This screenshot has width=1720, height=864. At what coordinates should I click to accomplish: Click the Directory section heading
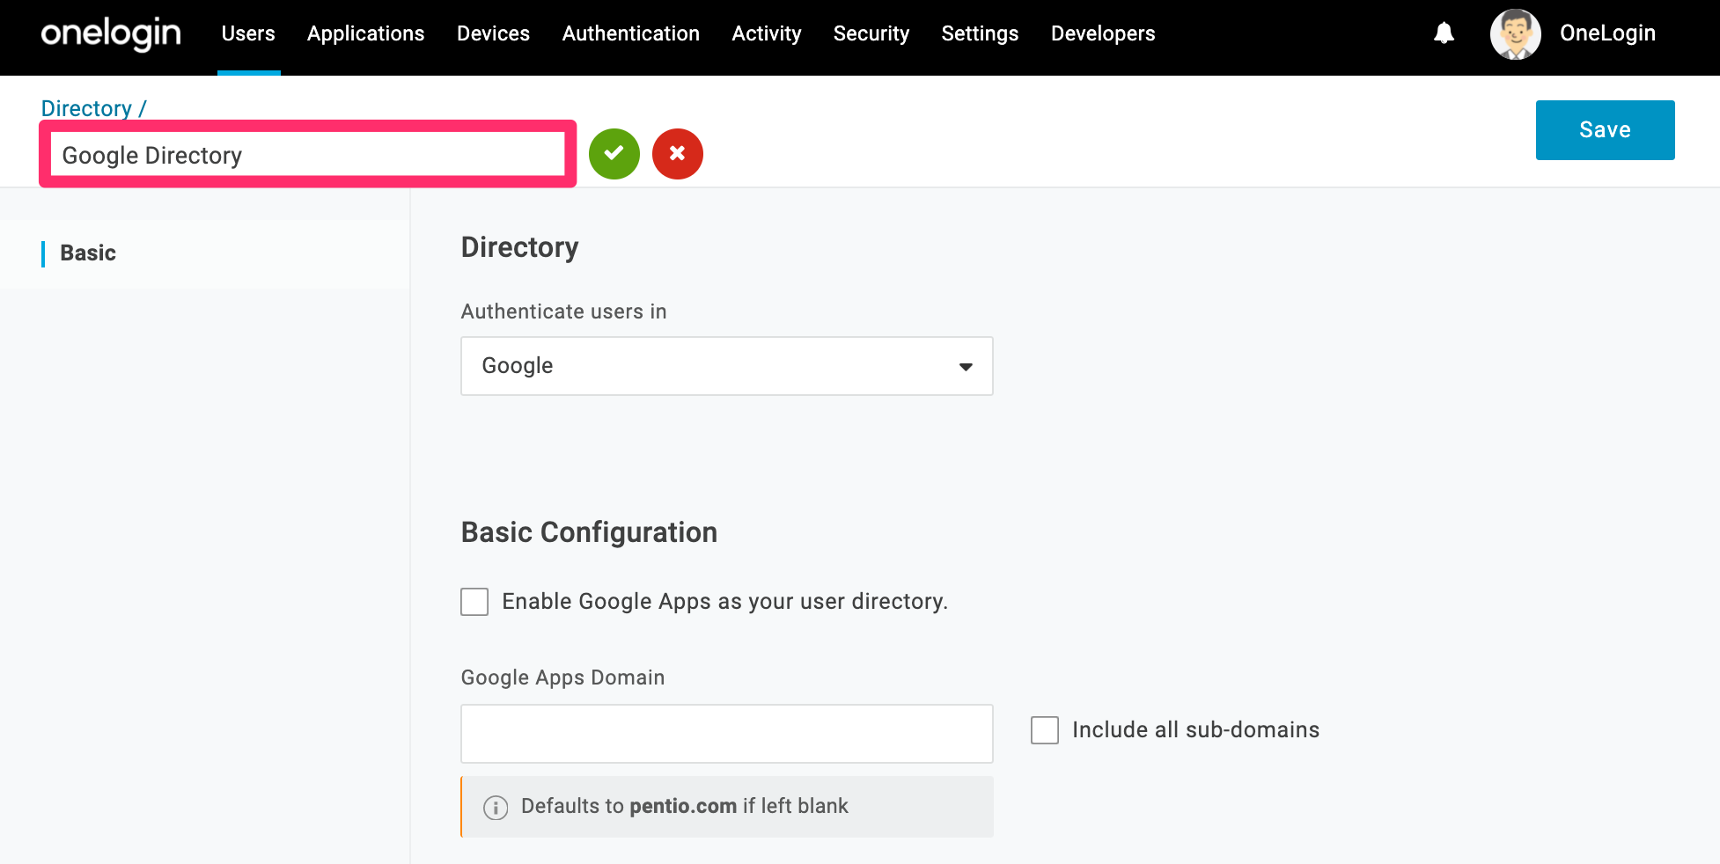click(x=519, y=247)
